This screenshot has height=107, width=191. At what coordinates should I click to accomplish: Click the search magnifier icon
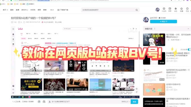pos(136,10)
